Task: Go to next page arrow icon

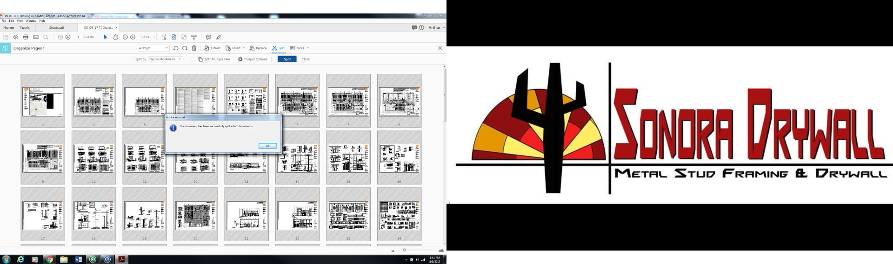Action: click(x=68, y=37)
